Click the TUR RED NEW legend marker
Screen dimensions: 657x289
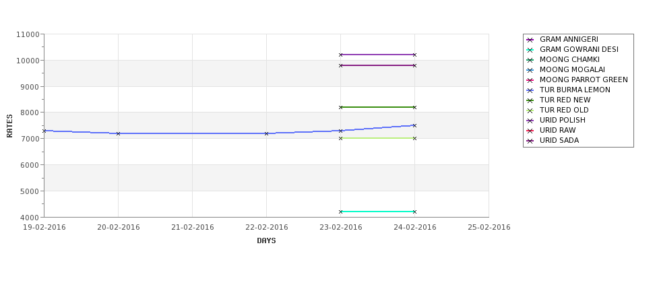tap(530, 100)
